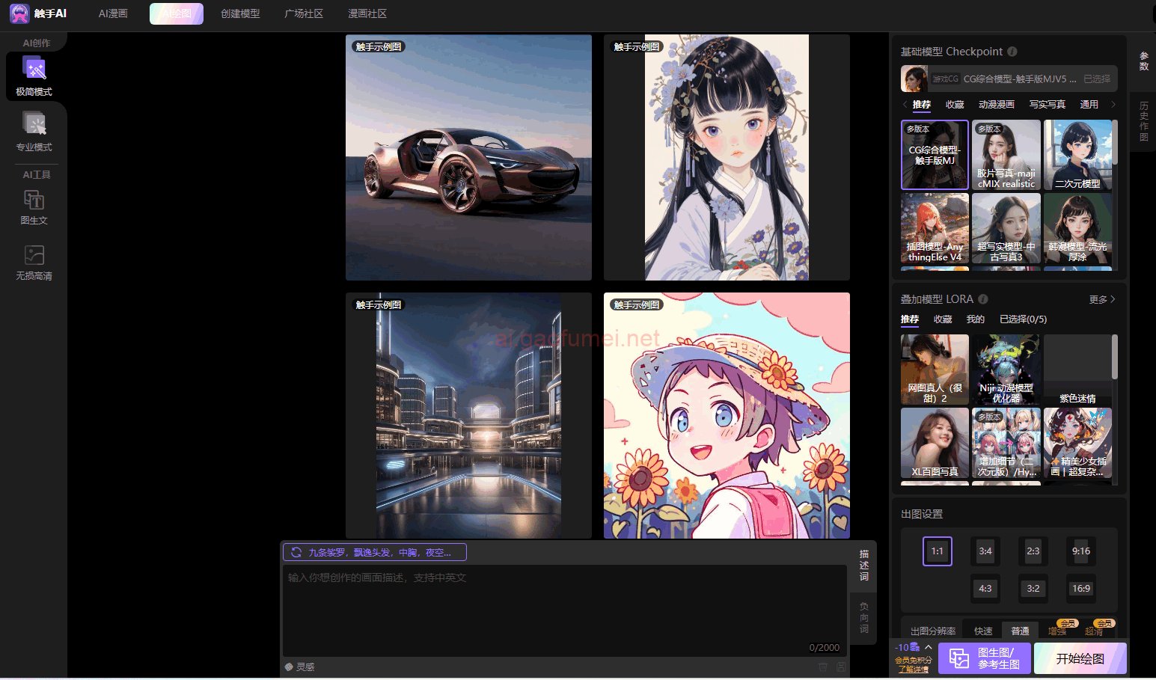Click the save icon below prompt box

coord(841,667)
